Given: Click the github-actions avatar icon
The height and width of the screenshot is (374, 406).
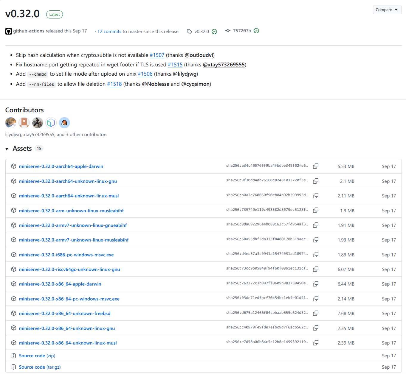Looking at the screenshot, I should point(9,31).
